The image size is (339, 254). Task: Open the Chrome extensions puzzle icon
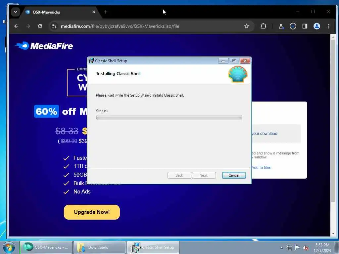click(263, 26)
